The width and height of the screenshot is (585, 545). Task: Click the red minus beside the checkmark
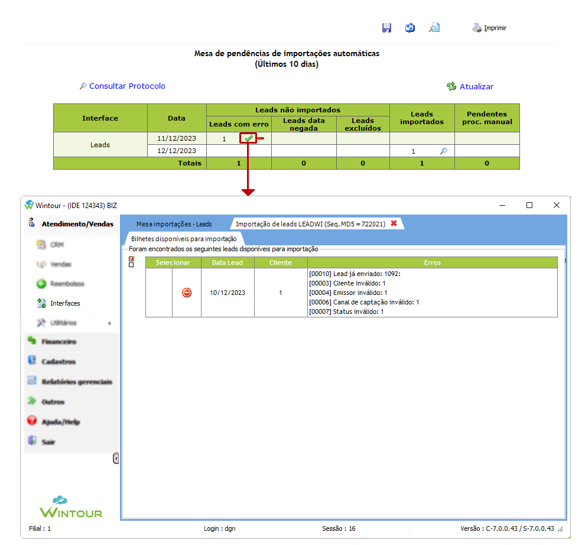coord(261,138)
